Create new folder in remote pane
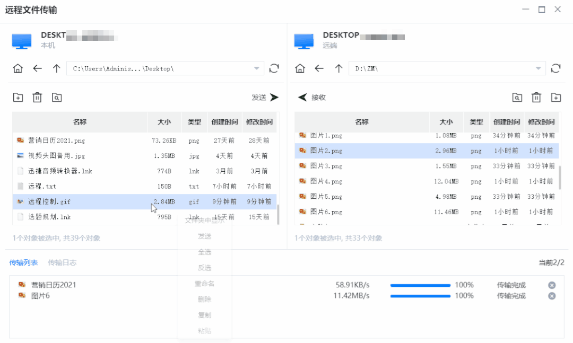 click(x=556, y=98)
